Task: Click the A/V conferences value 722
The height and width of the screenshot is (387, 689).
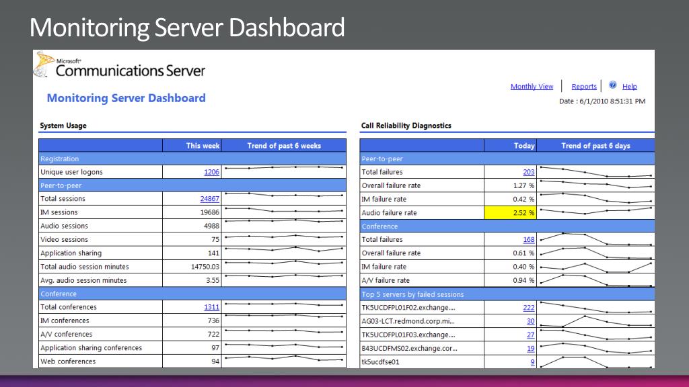Action: point(213,335)
